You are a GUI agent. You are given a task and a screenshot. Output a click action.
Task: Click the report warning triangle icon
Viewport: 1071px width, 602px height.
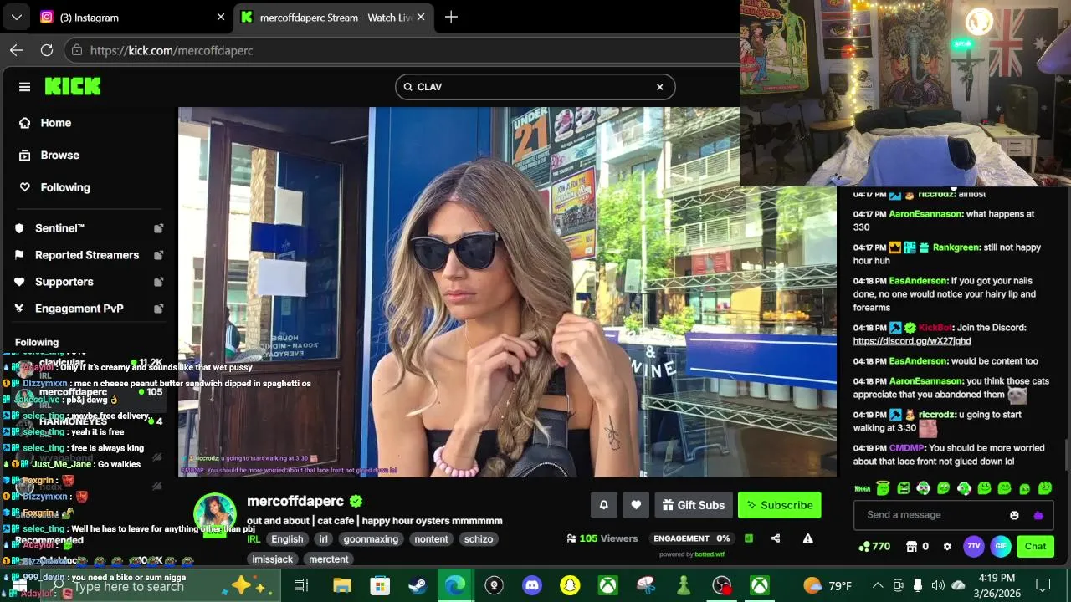pyautogui.click(x=807, y=538)
